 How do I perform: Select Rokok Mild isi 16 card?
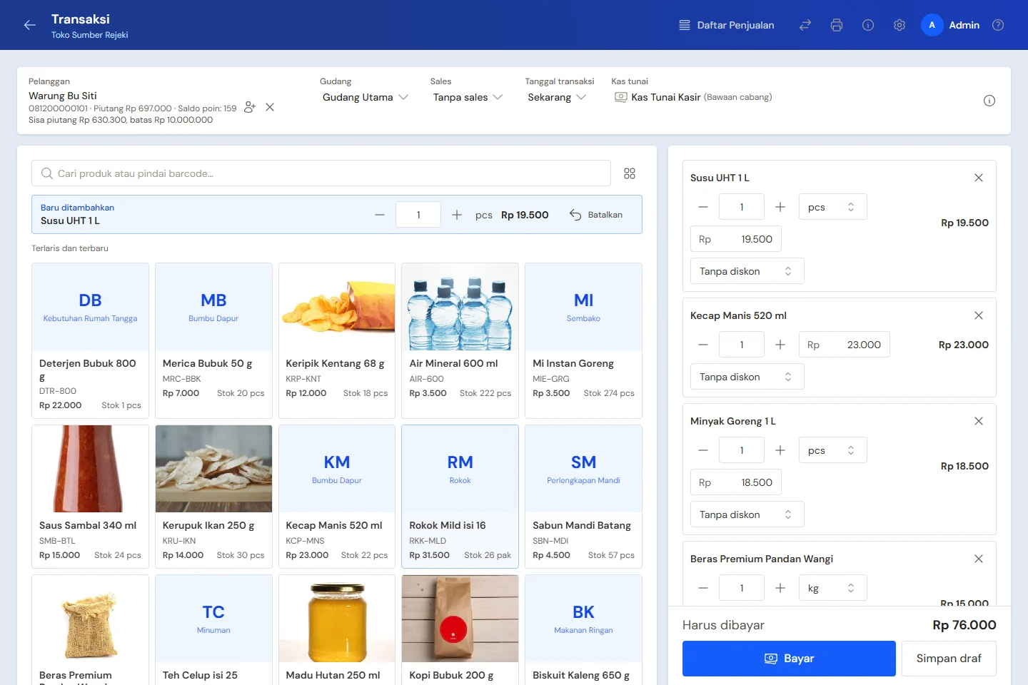pyautogui.click(x=460, y=497)
